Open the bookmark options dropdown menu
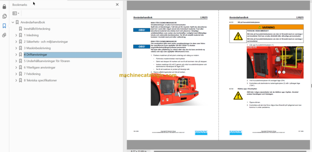The width and height of the screenshot is (312, 152). click(x=16, y=13)
